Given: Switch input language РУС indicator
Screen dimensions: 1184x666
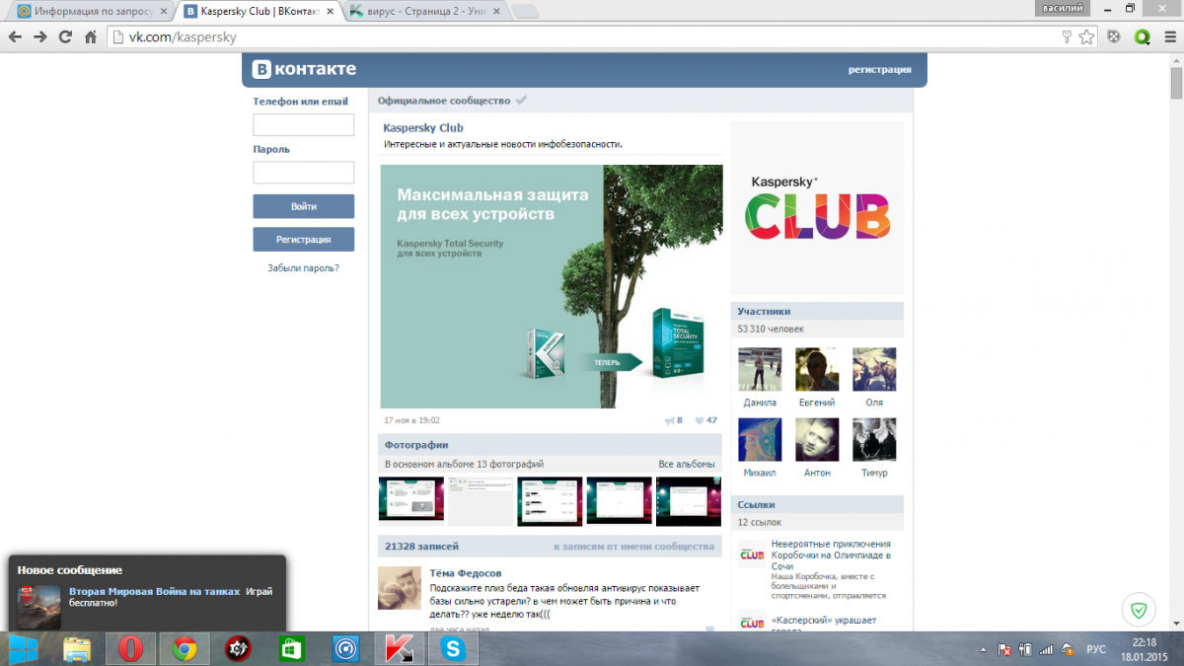Looking at the screenshot, I should [1096, 650].
